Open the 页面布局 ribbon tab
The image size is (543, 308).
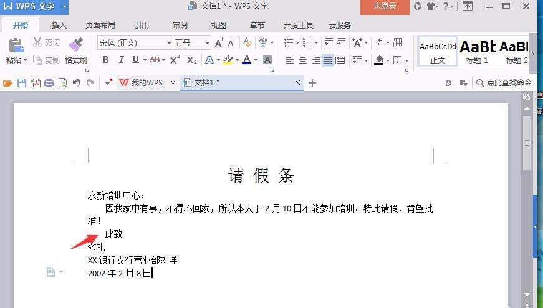click(100, 26)
